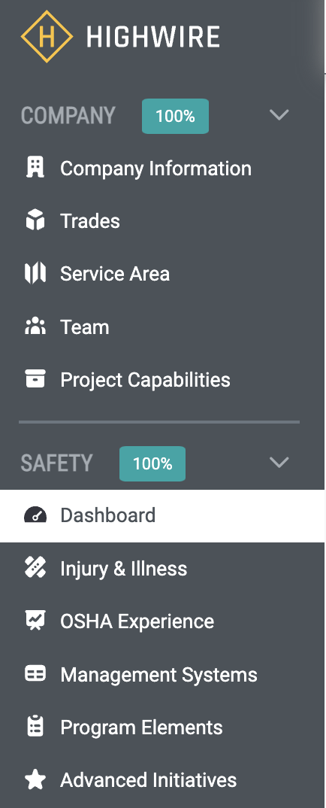
Task: Click the Project Capabilities archive box icon
Action: [35, 379]
